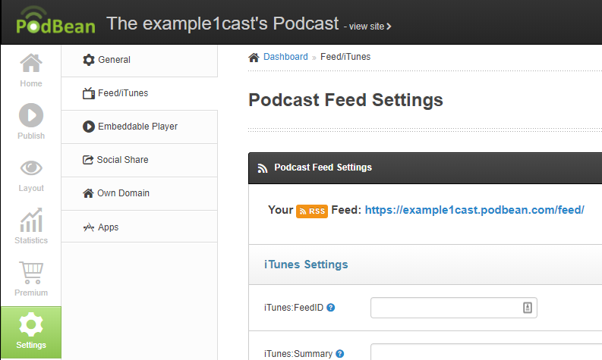Focus the iTunes:Summary text field
Viewport: 602px width, 360px height.
486,352
